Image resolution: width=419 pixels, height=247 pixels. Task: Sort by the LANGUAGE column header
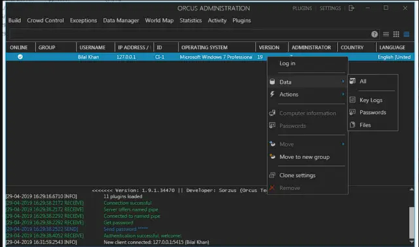click(x=395, y=47)
